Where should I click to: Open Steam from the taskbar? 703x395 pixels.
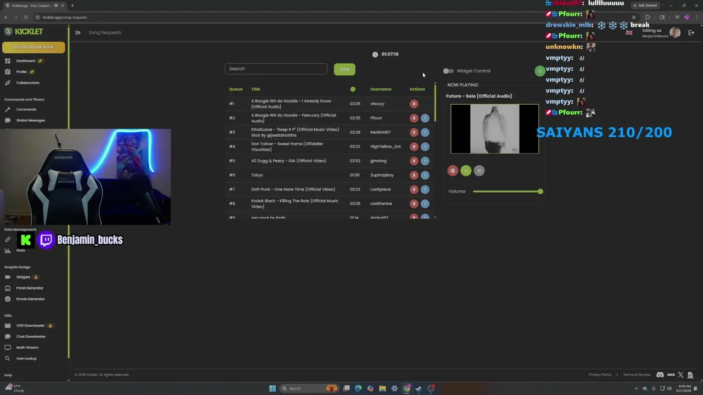coord(419,388)
